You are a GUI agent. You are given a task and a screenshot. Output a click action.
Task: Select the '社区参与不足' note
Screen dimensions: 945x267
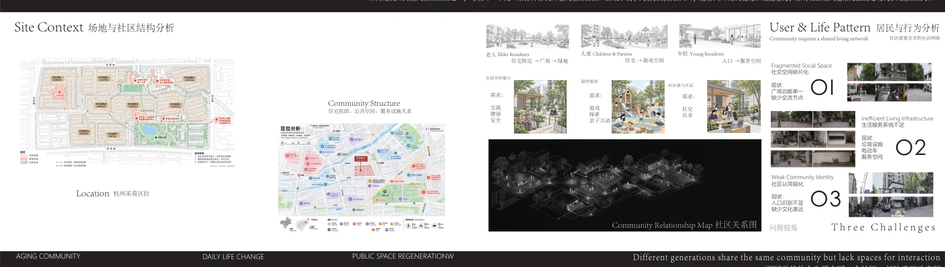680,85
